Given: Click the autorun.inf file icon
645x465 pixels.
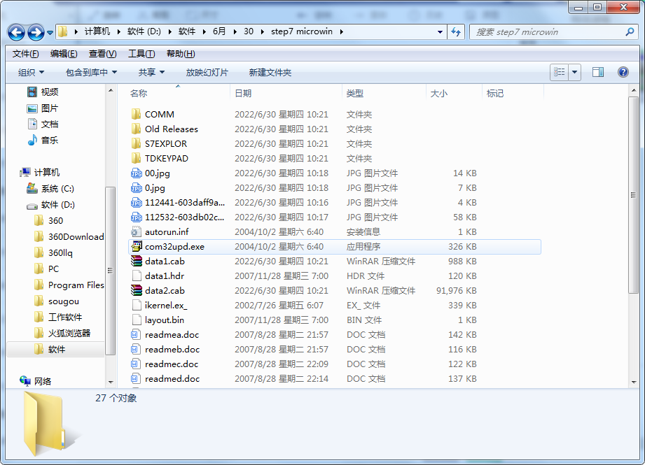Looking at the screenshot, I should coord(136,231).
